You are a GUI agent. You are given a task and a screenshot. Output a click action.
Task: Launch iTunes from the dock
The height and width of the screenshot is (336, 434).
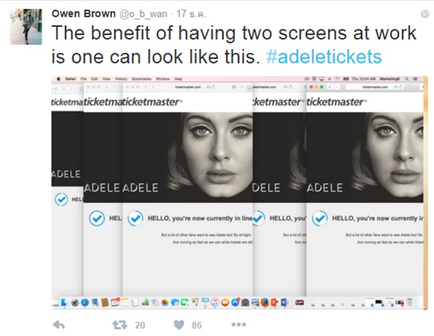[x=215, y=303]
